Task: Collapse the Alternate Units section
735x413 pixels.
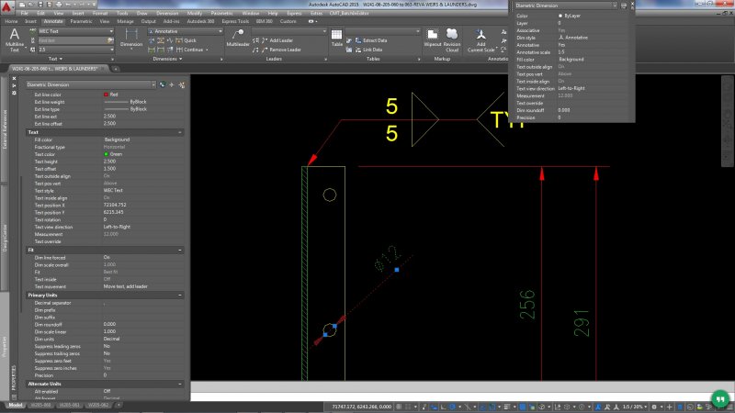Action: click(x=180, y=384)
